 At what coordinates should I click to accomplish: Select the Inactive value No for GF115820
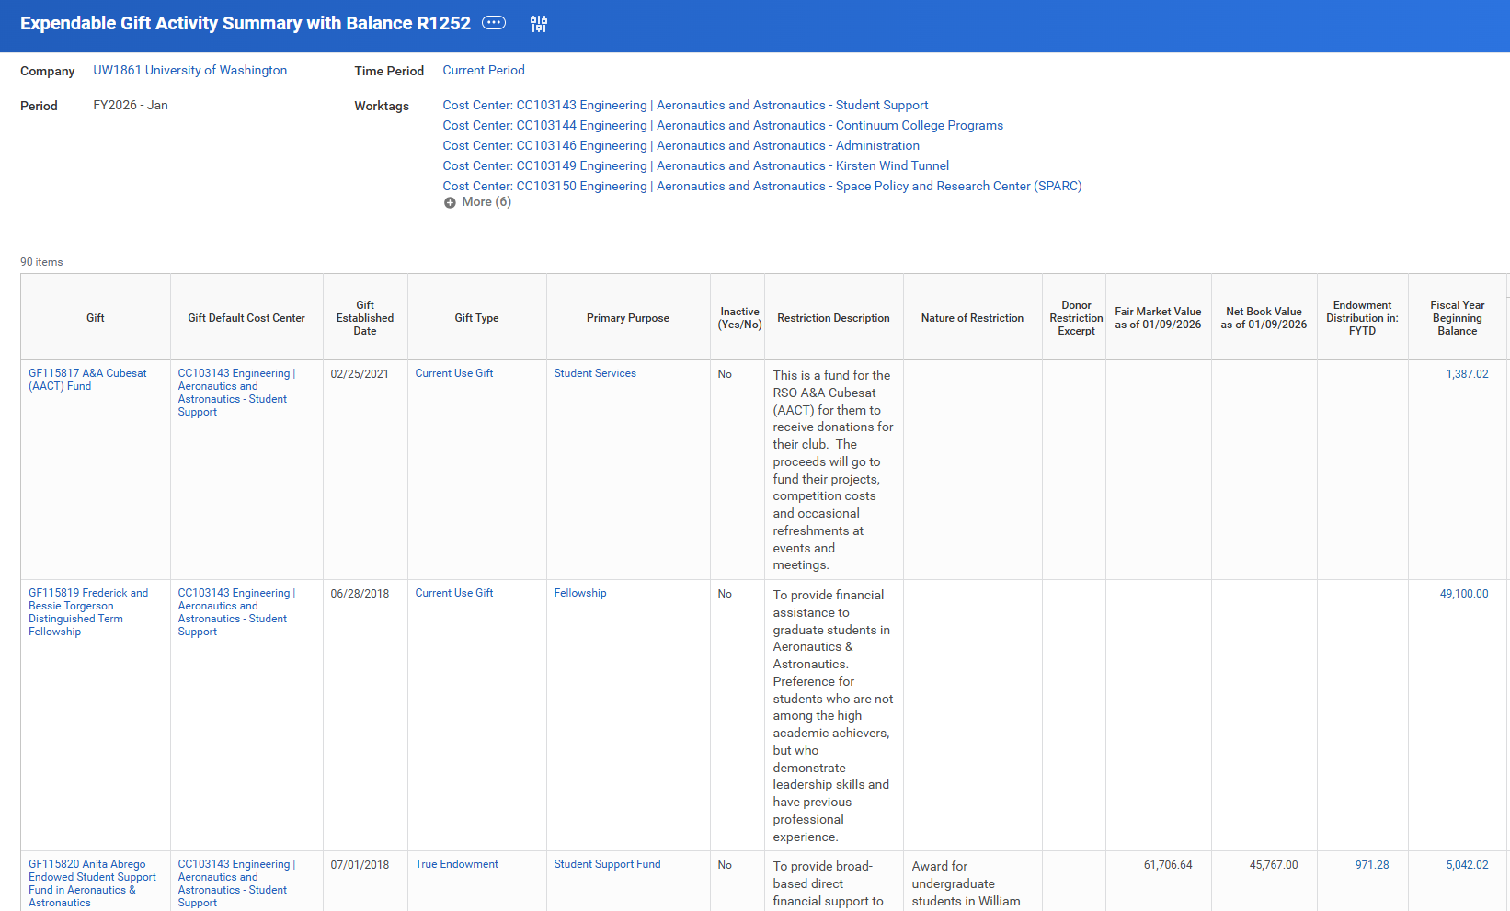coord(725,865)
